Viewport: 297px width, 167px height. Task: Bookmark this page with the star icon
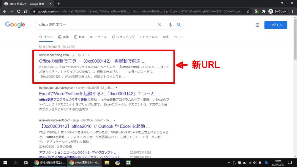(x=248, y=11)
